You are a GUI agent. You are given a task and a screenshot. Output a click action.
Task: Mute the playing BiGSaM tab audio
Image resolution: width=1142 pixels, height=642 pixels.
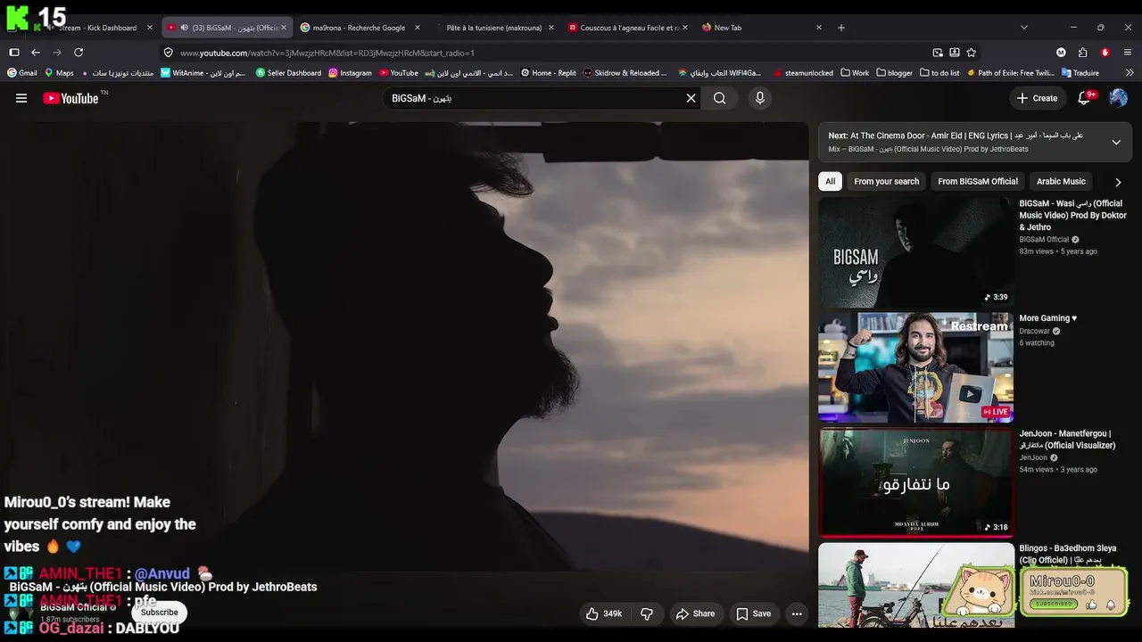click(184, 28)
